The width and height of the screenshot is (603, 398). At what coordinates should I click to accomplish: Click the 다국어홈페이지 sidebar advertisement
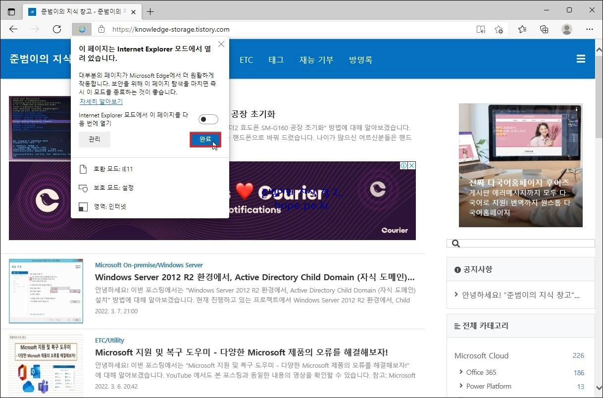[x=520, y=165]
